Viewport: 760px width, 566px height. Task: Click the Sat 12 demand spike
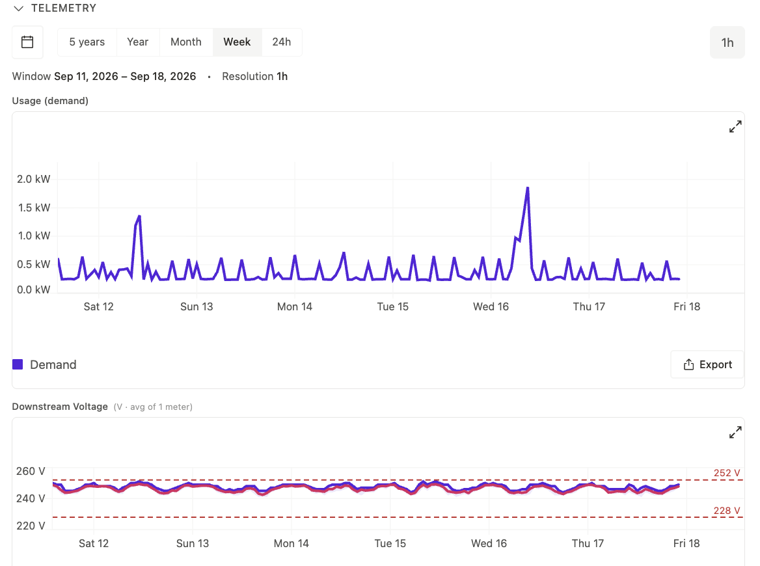(139, 216)
